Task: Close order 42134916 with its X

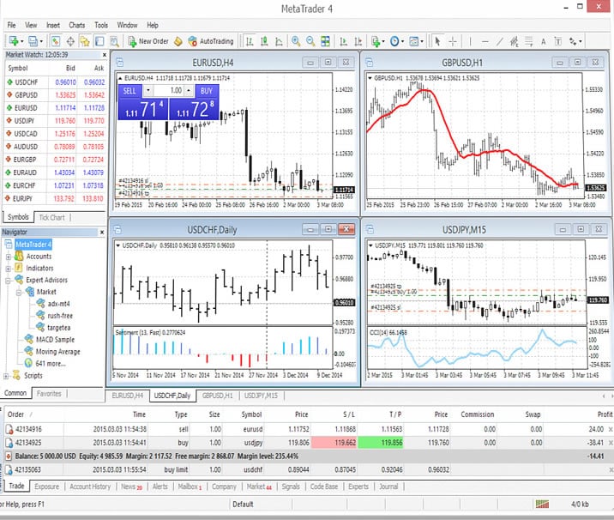Action: click(x=611, y=430)
